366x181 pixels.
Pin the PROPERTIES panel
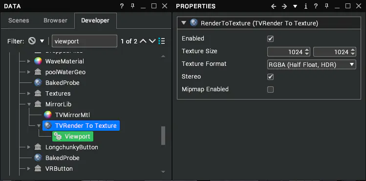click(326, 6)
